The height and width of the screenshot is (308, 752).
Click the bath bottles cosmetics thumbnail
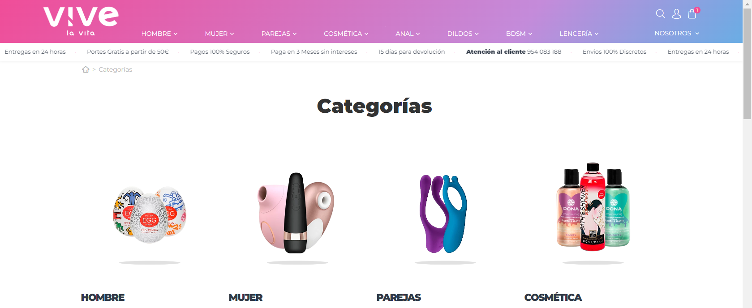(x=593, y=206)
